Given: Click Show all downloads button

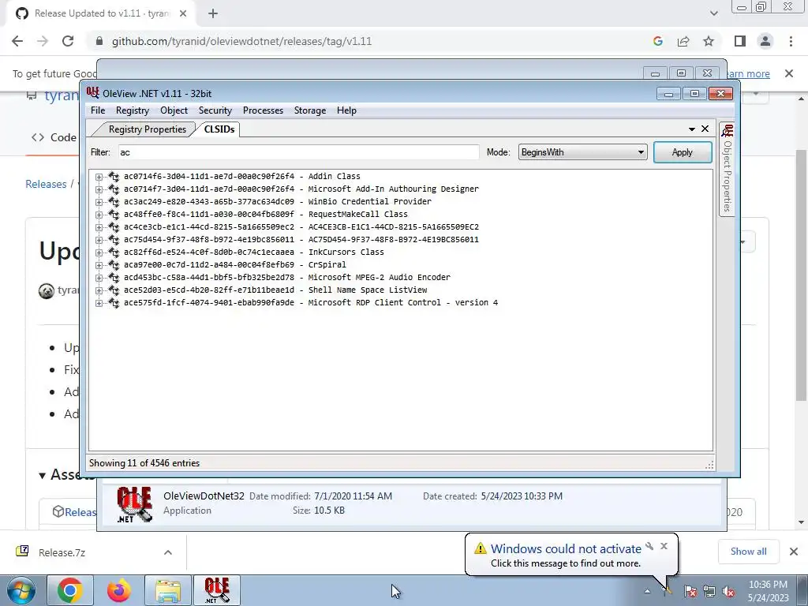Looking at the screenshot, I should (x=748, y=552).
